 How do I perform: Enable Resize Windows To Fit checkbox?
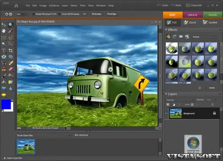[x=33, y=14]
